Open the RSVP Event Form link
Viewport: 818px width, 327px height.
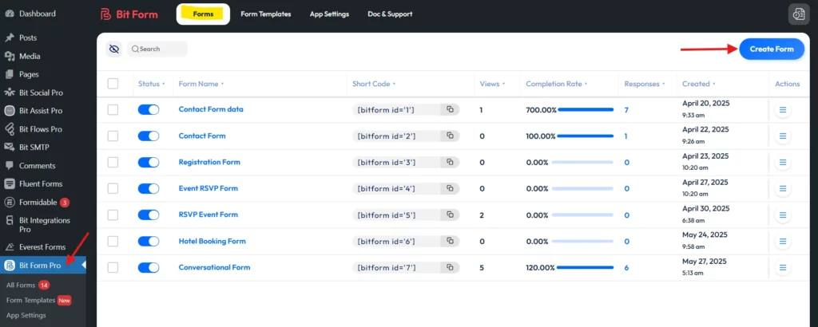coord(208,215)
